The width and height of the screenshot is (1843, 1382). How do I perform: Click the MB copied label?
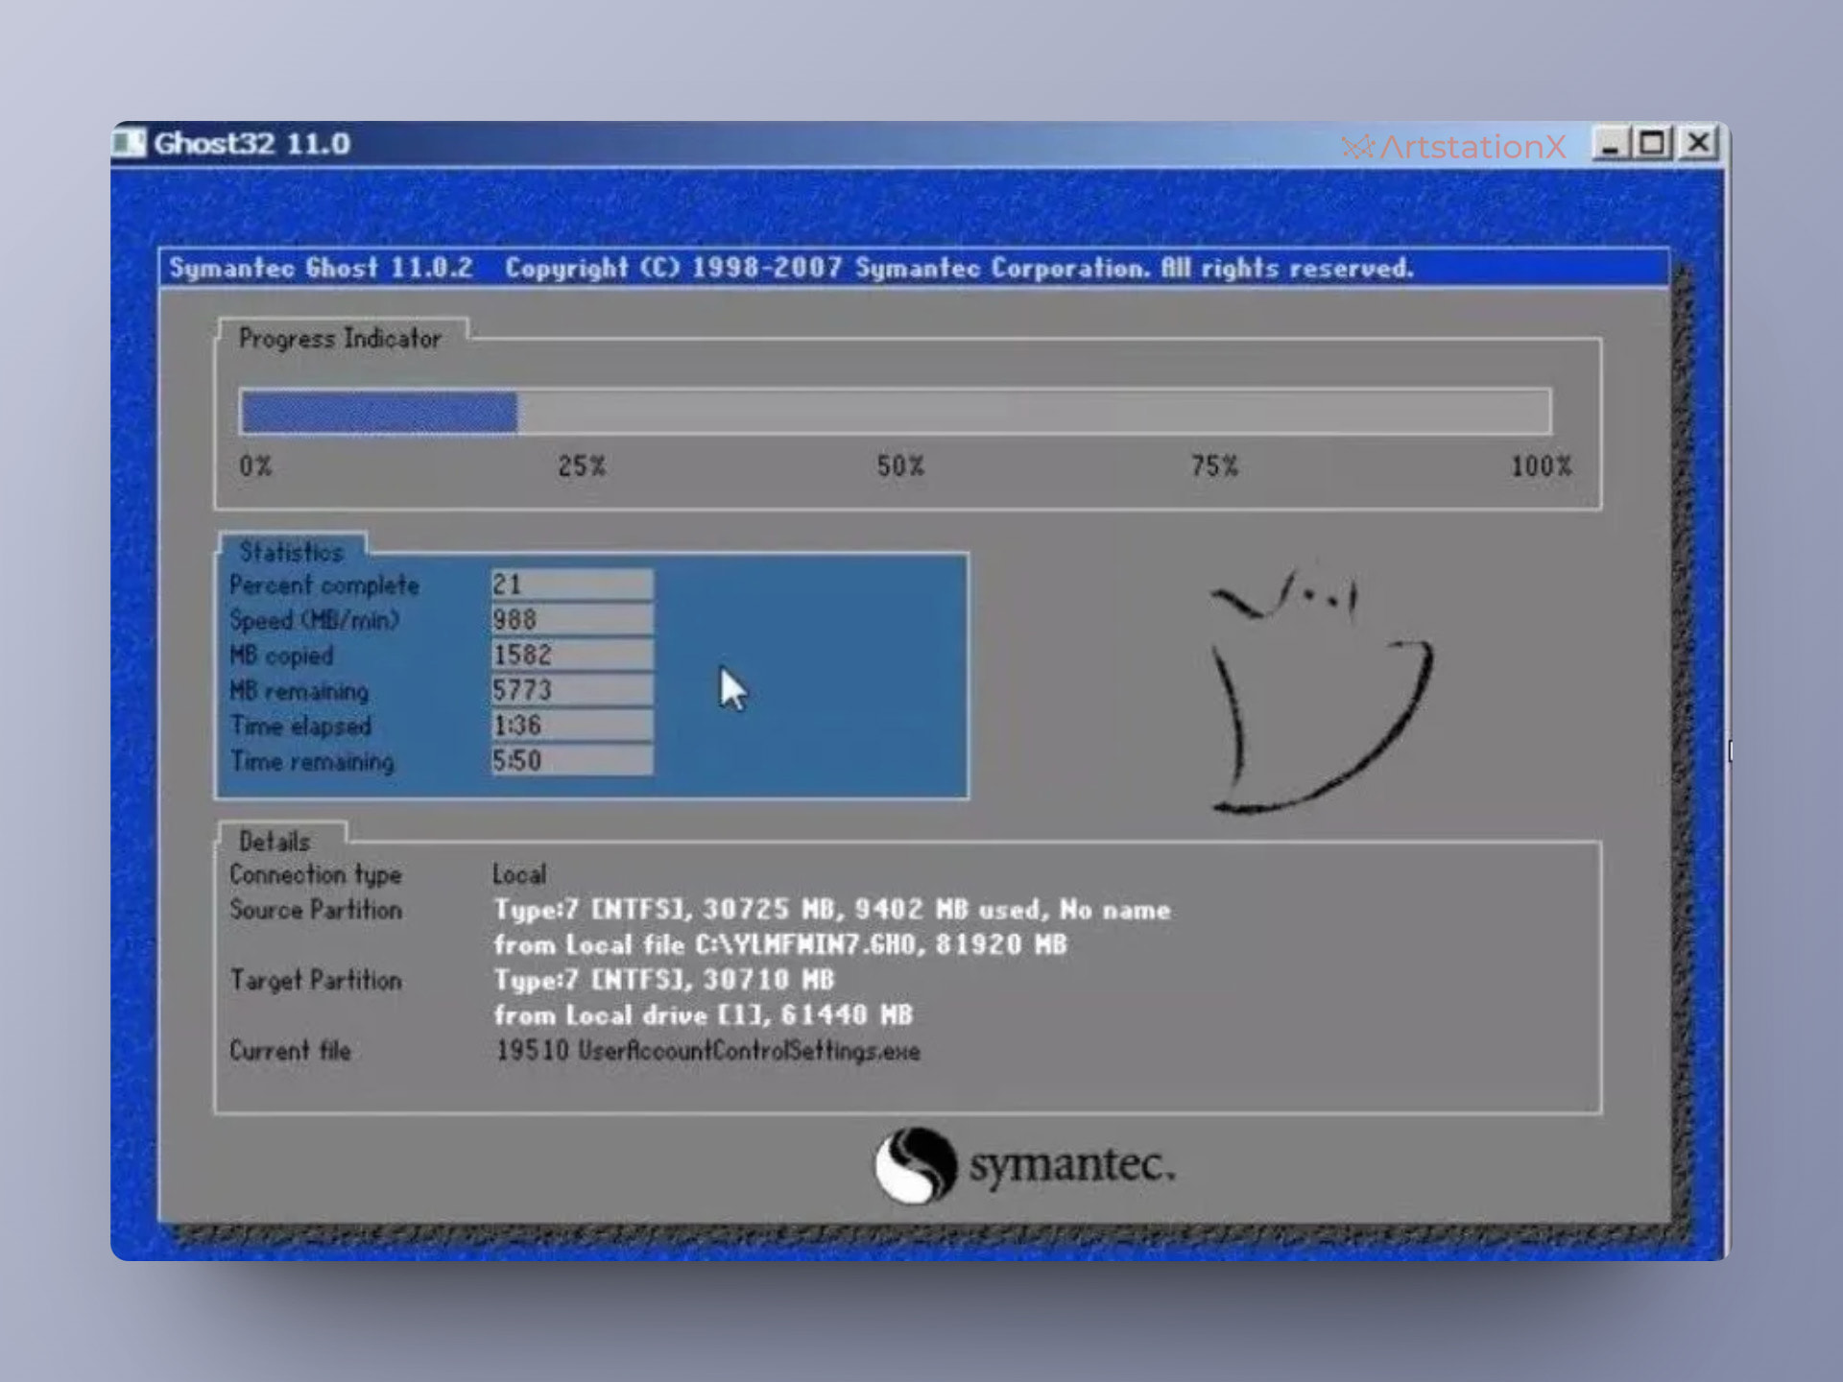click(281, 656)
